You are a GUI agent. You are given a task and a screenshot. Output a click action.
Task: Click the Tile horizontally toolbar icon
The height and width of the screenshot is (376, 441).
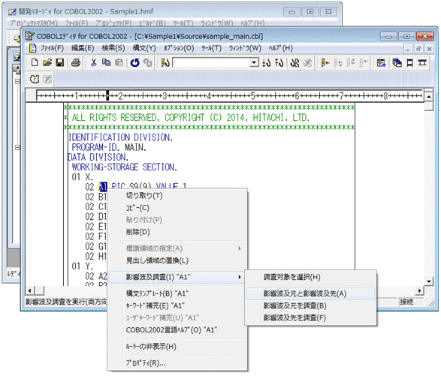[x=409, y=62]
